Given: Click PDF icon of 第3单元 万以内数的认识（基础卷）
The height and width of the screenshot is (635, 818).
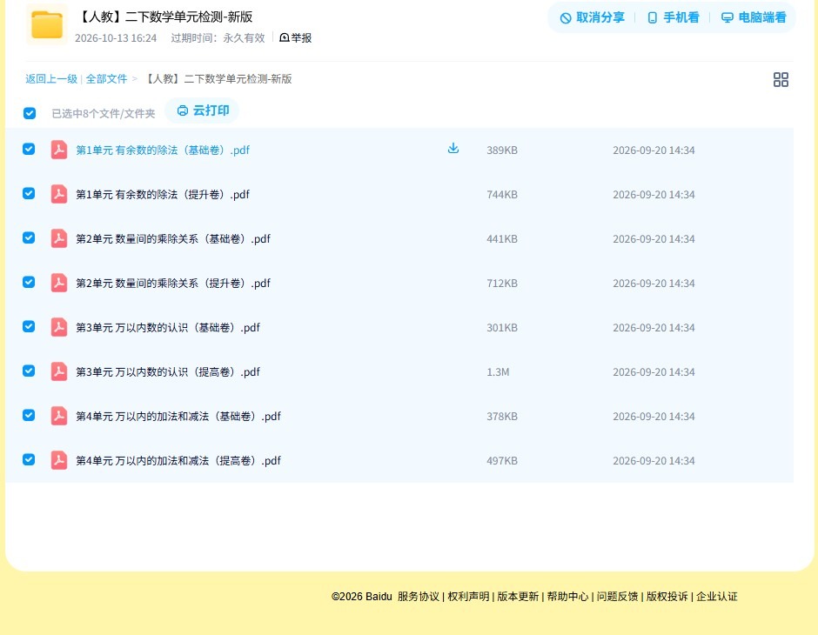Looking at the screenshot, I should pos(59,327).
